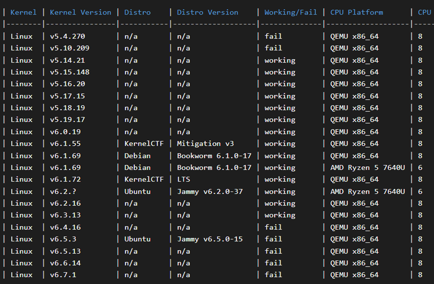Click the fail status for v6.4.16
This screenshot has width=434, height=284.
[x=273, y=227]
